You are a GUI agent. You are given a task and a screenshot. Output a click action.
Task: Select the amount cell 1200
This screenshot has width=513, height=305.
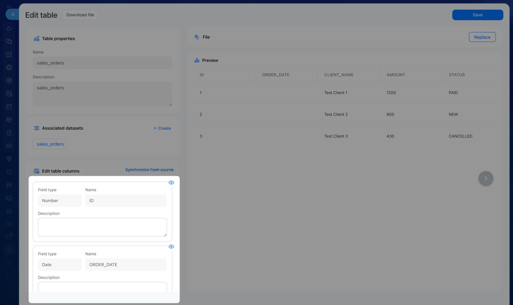pyautogui.click(x=391, y=93)
